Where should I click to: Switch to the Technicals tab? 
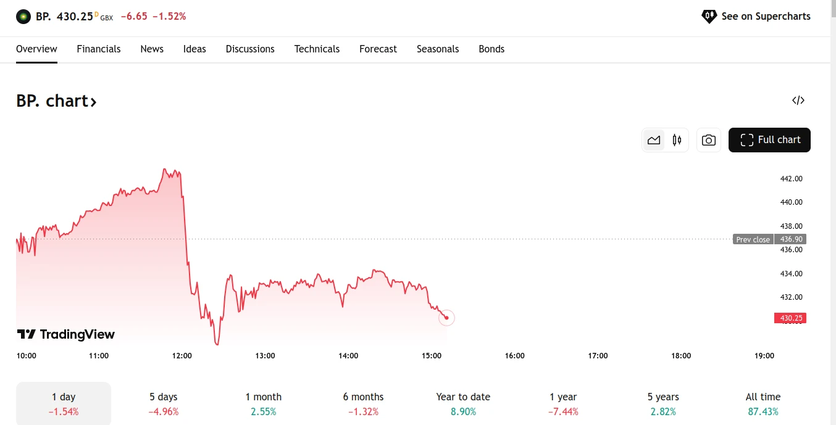tap(317, 49)
